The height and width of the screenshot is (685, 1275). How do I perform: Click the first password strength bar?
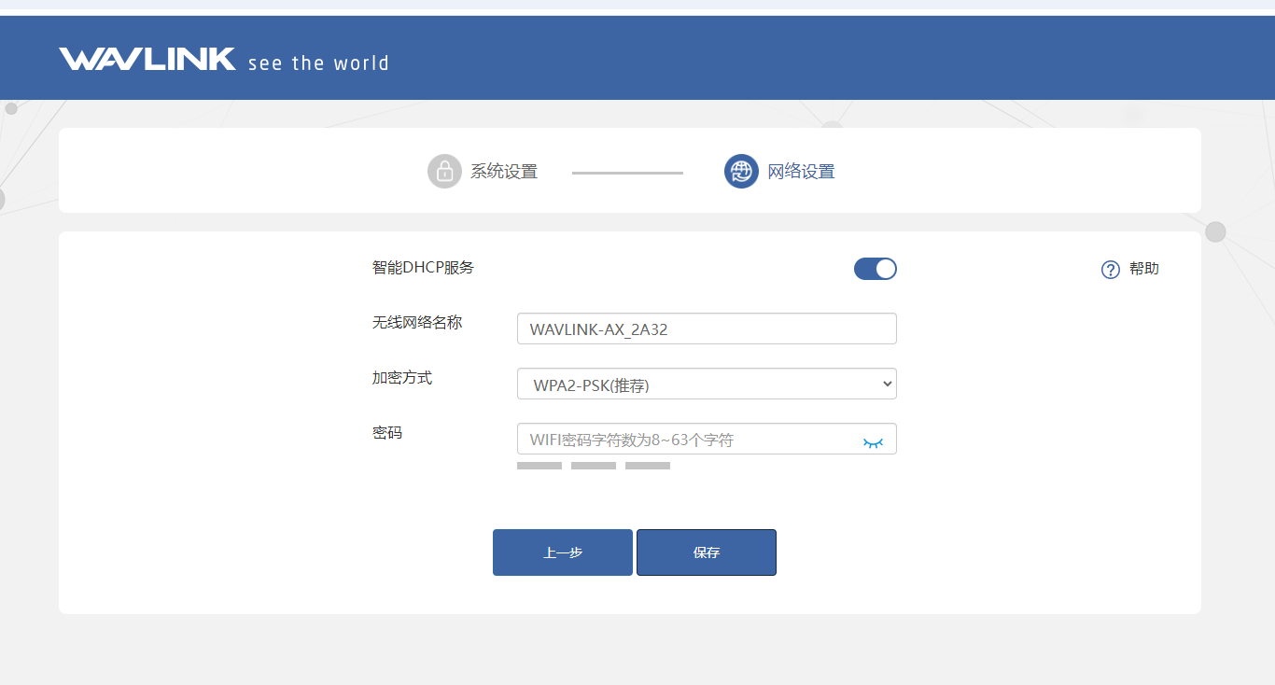(x=539, y=465)
